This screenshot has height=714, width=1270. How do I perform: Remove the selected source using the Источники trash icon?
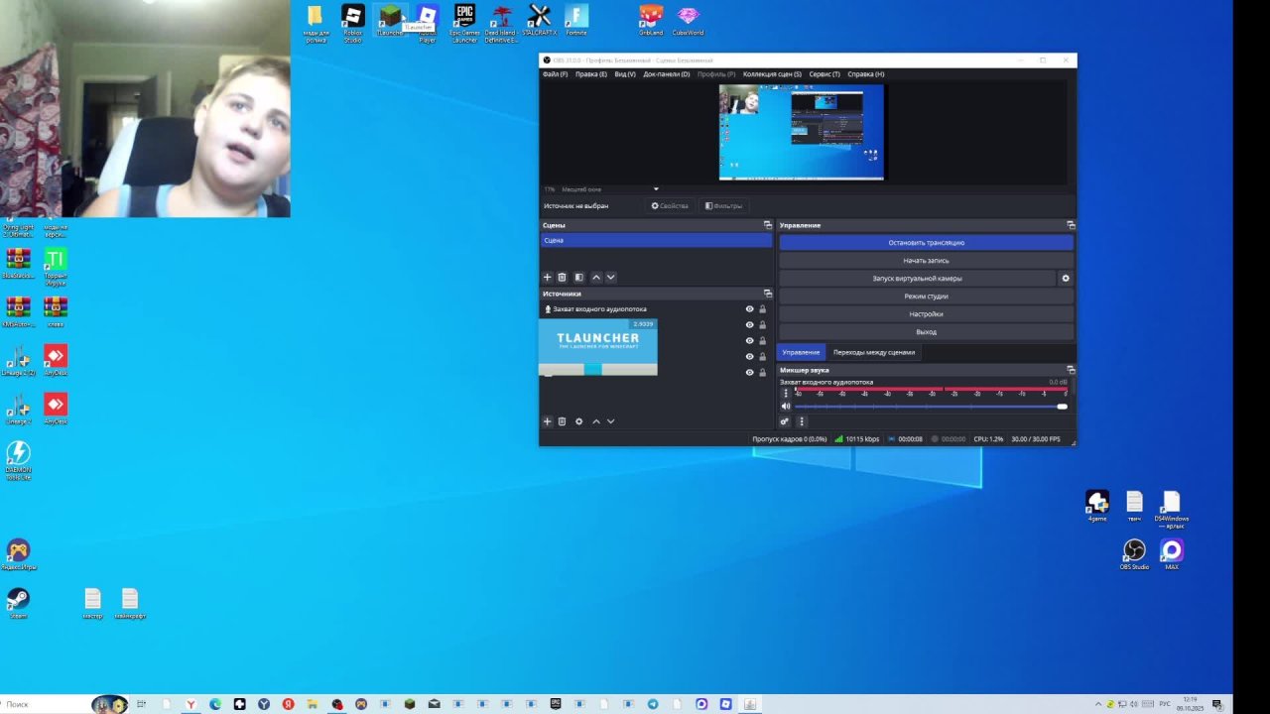point(562,421)
